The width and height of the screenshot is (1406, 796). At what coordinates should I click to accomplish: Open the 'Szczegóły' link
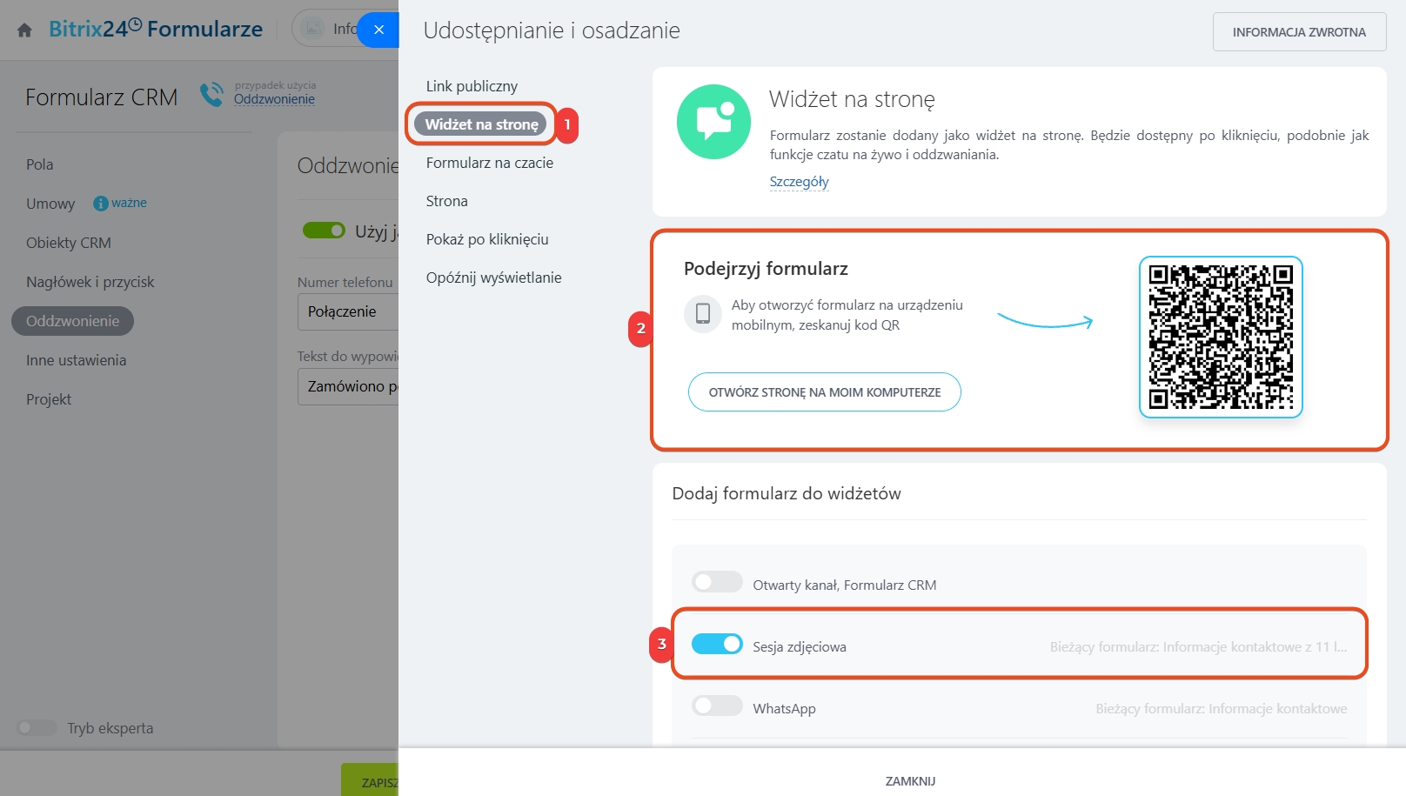click(x=800, y=181)
